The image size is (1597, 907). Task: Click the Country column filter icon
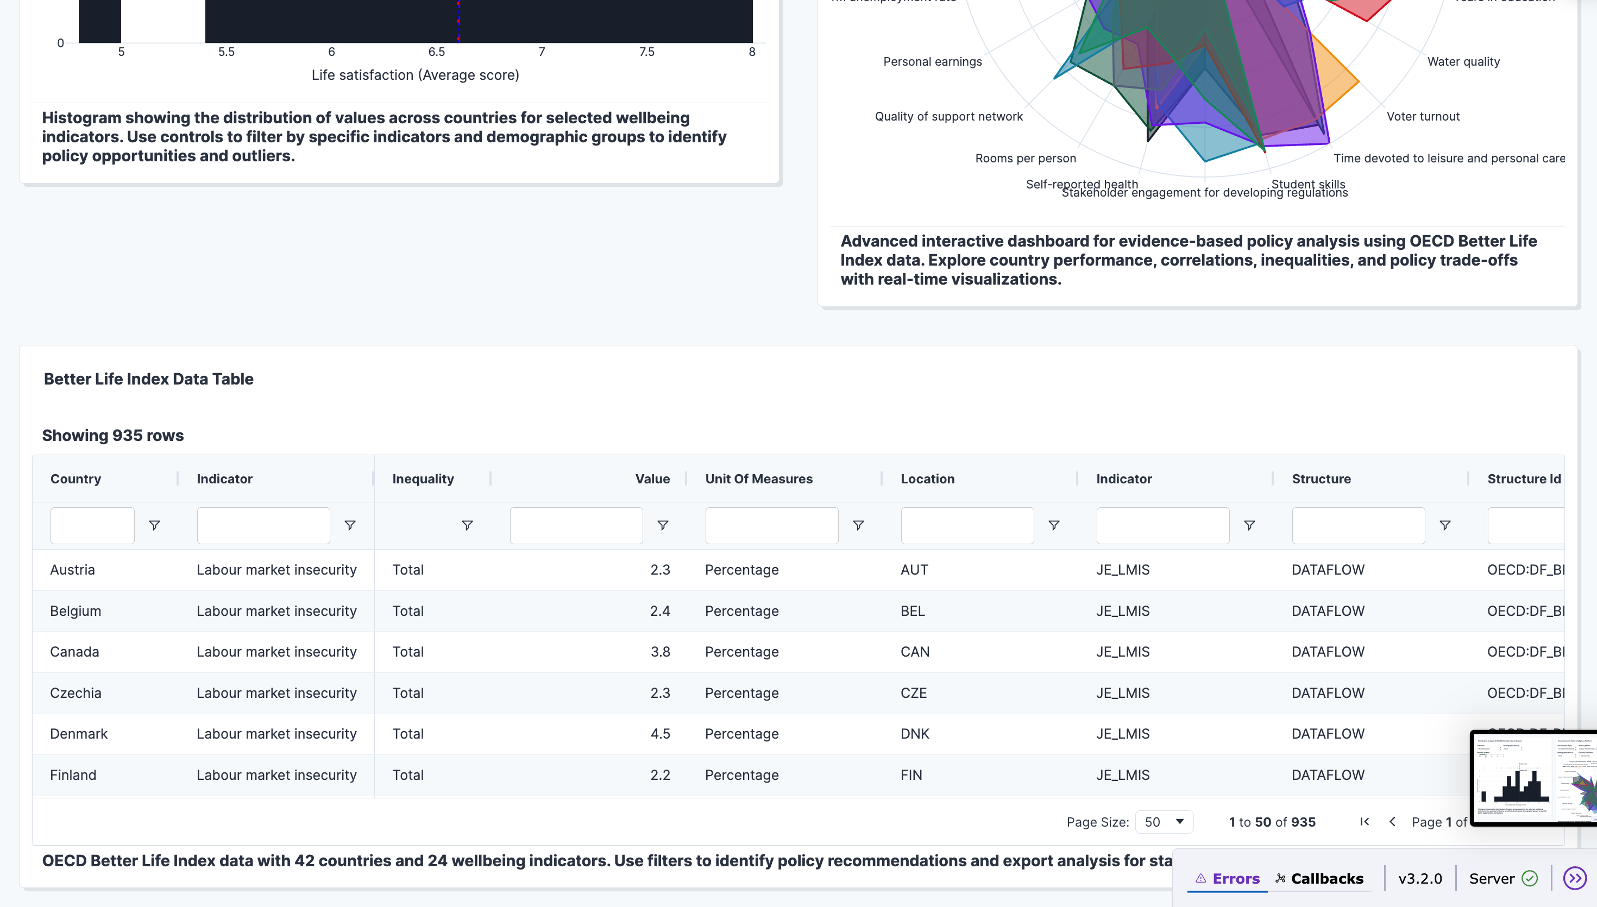tap(154, 525)
